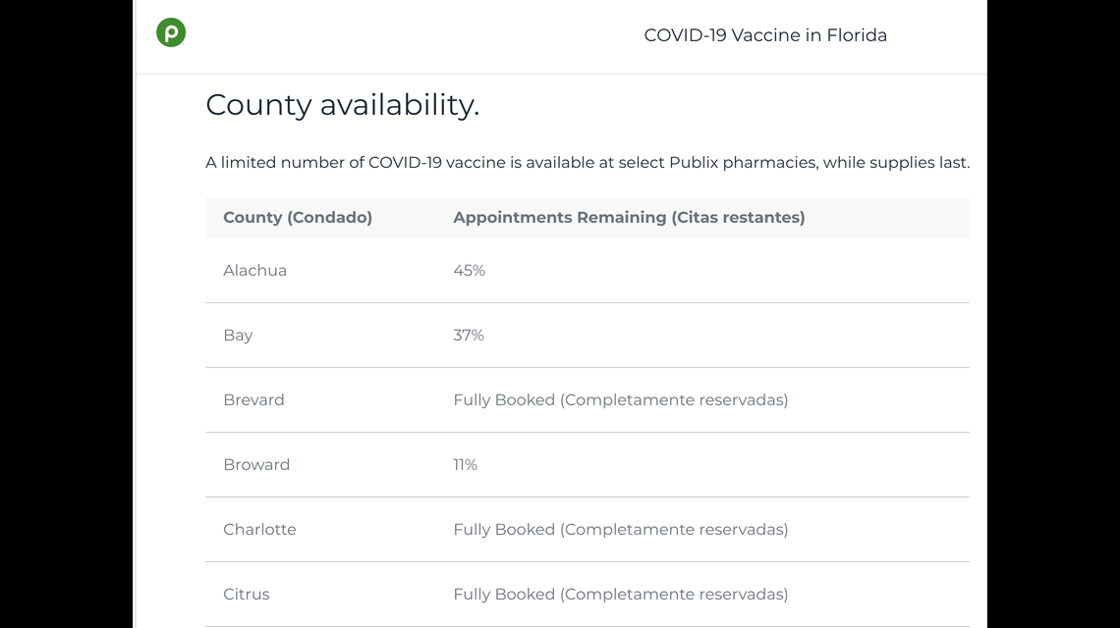This screenshot has width=1120, height=628.
Task: Click Fully Booked status for Brevard
Action: [620, 399]
